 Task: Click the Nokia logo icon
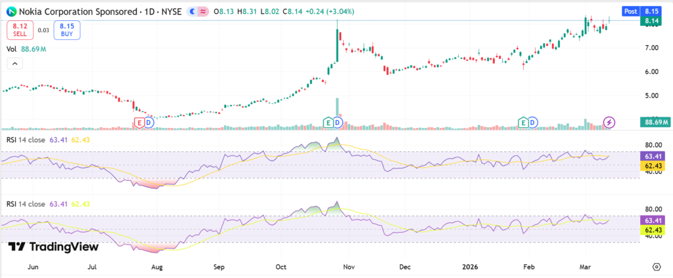(x=11, y=11)
